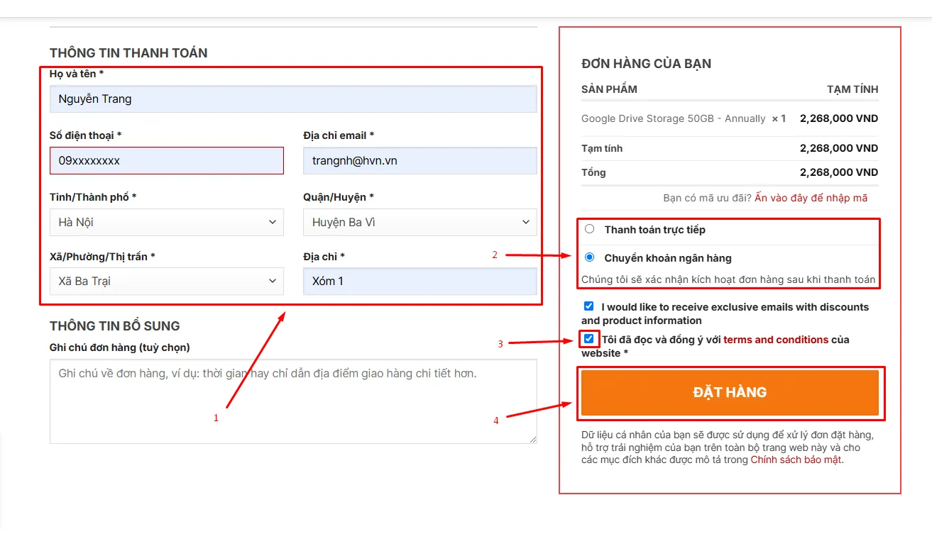Open the Tỉnh/Thành phố dropdown
The height and width of the screenshot is (551, 932).
(x=166, y=223)
